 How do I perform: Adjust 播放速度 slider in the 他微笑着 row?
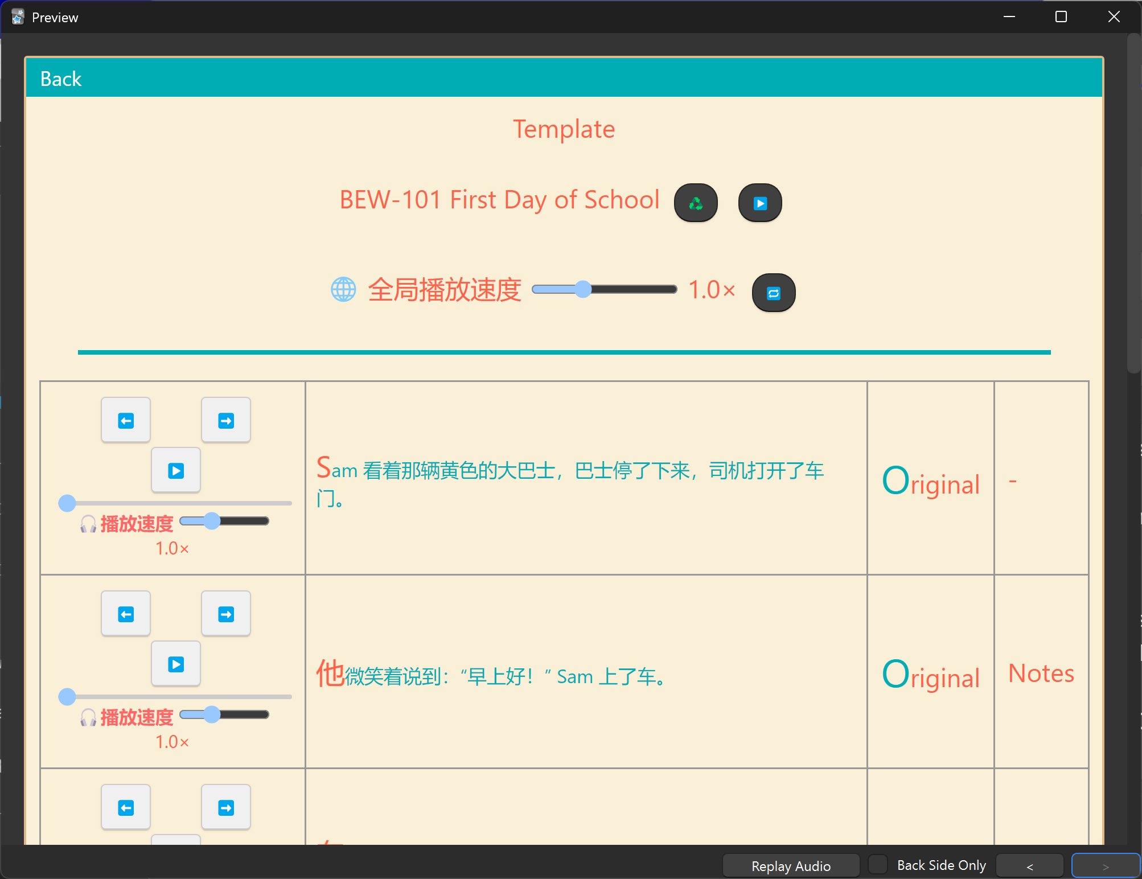click(x=224, y=714)
